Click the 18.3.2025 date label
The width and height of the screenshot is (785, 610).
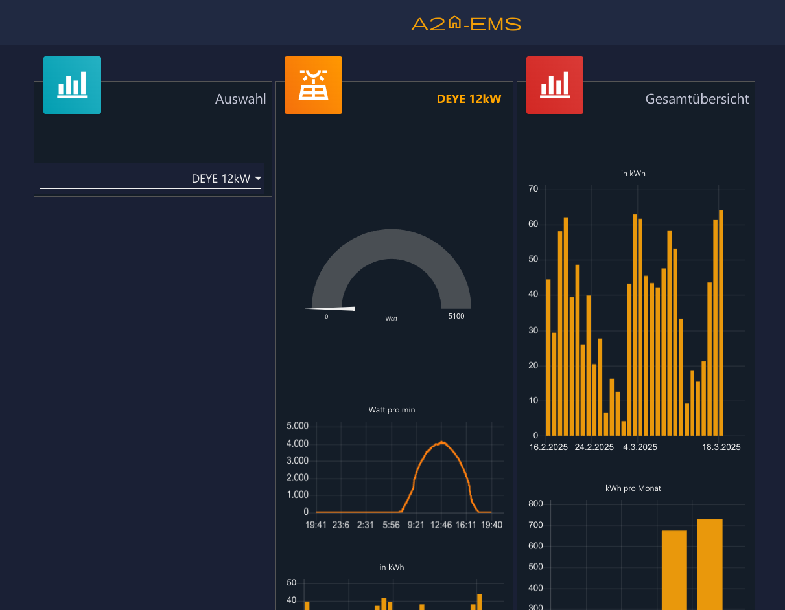pos(721,447)
